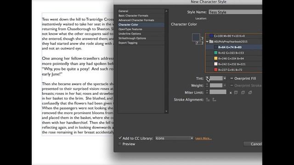Open Strikethrough Options section
294x165 pixels.
141,38
